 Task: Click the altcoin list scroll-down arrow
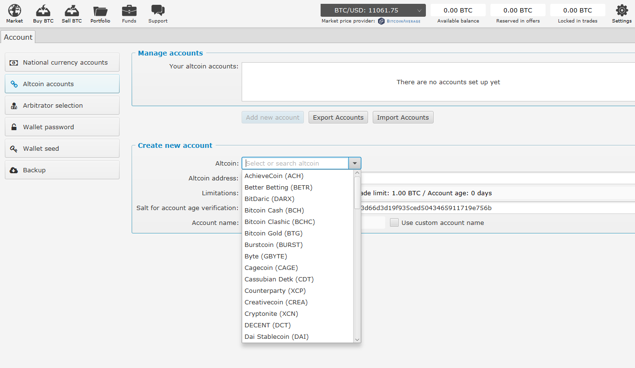(357, 339)
